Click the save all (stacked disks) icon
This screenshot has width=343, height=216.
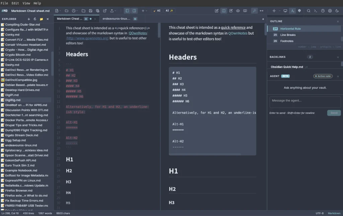[97, 11]
